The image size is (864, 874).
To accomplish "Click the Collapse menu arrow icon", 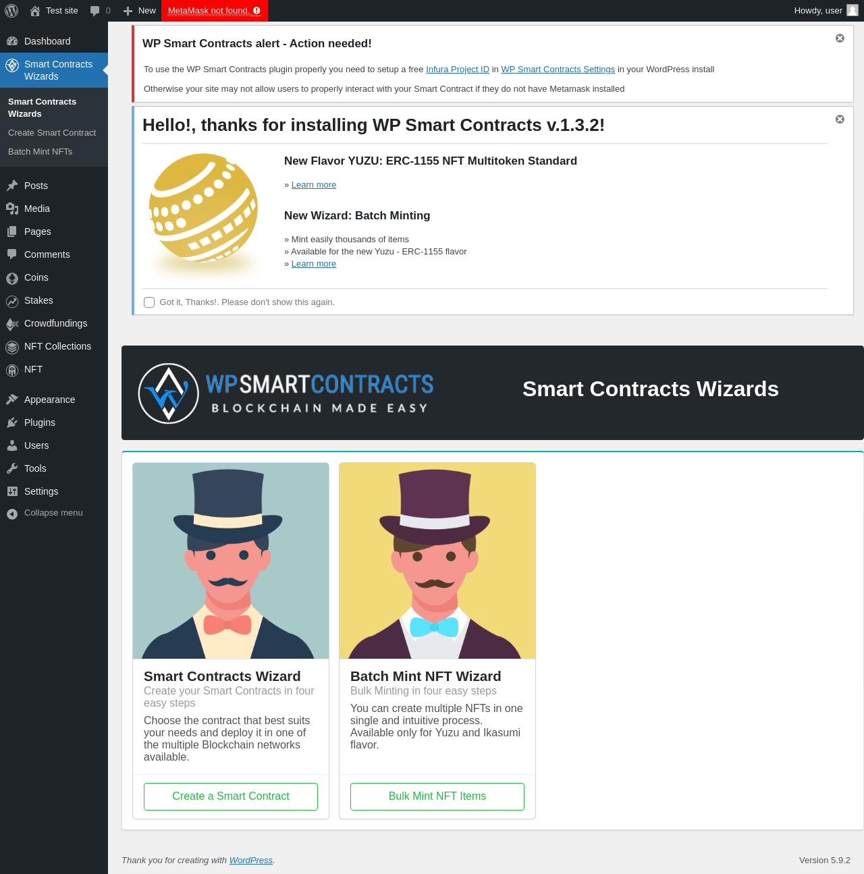I will pyautogui.click(x=12, y=514).
